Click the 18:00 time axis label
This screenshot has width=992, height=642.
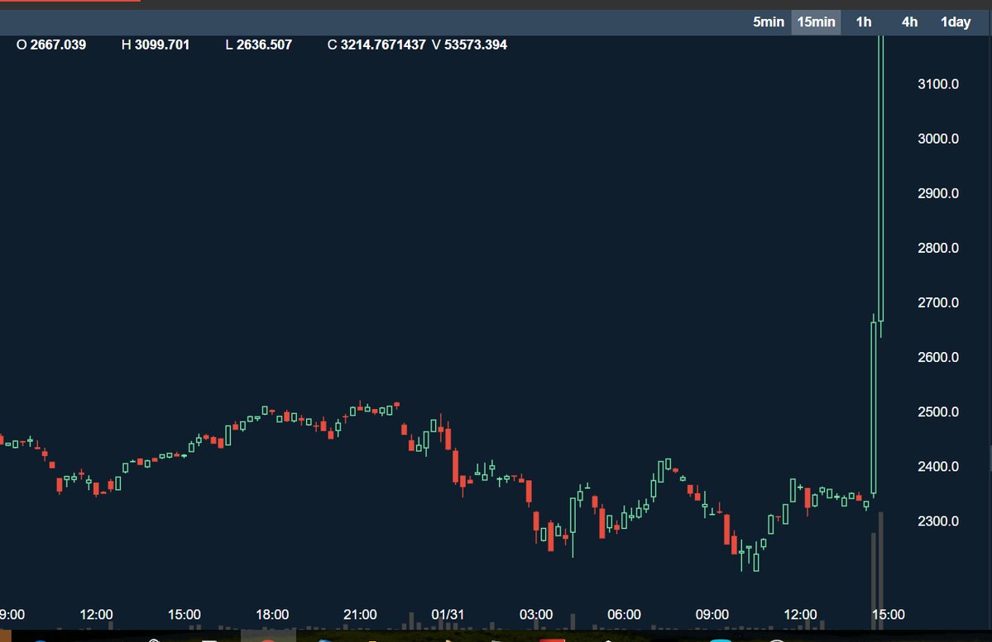[272, 614]
